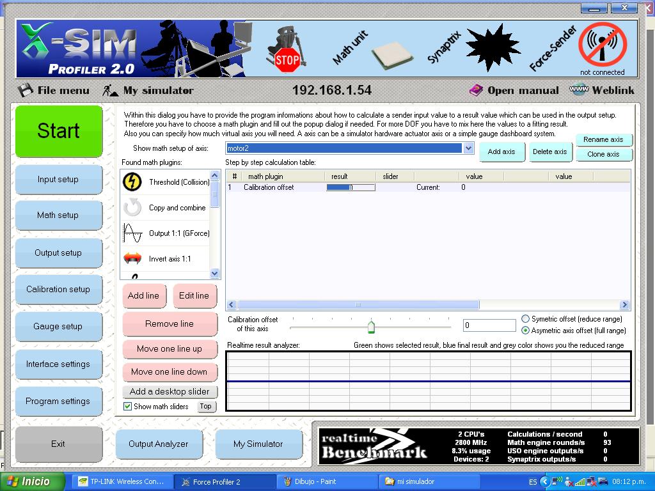
Task: Open Math setup page
Action: (59, 215)
